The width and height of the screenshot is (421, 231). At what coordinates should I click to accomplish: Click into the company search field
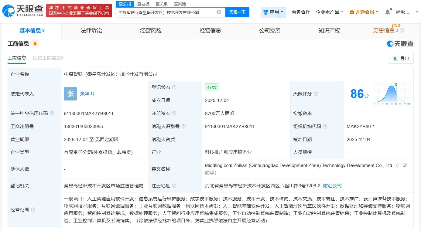pos(166,12)
